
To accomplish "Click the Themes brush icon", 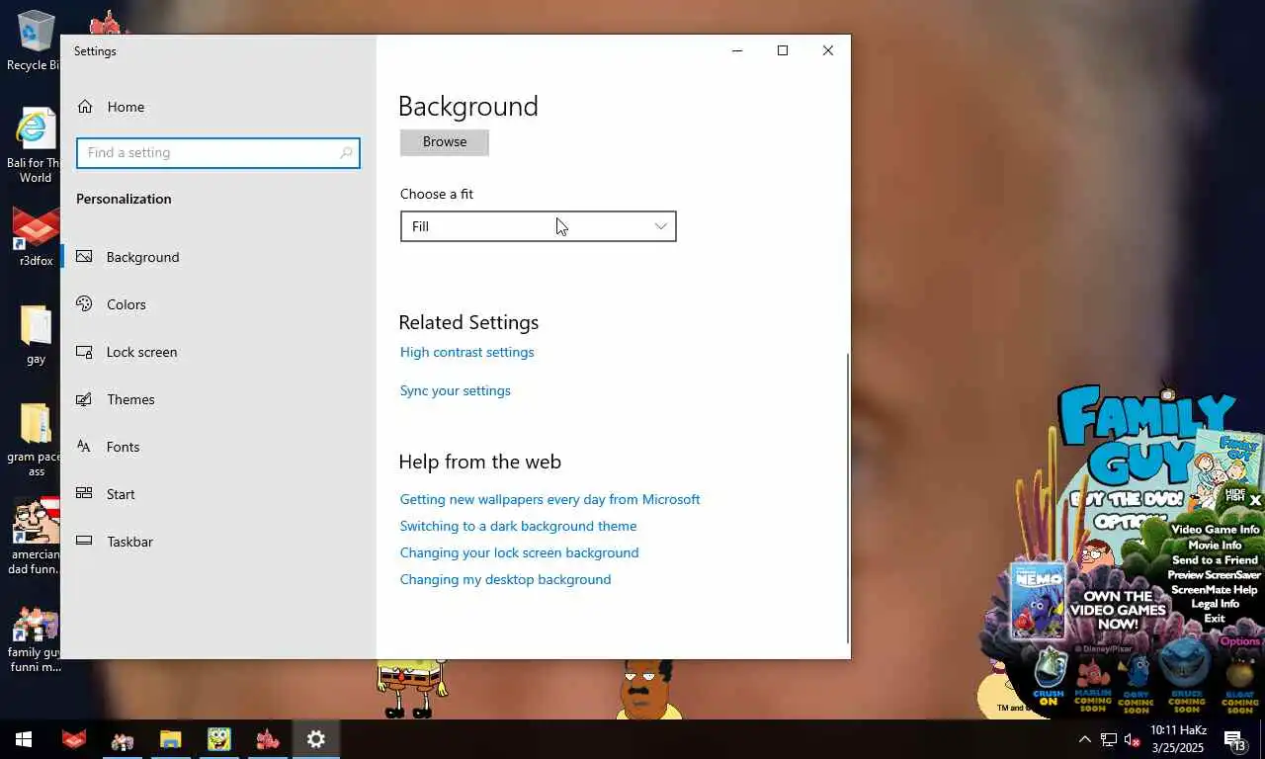I will click(x=85, y=399).
